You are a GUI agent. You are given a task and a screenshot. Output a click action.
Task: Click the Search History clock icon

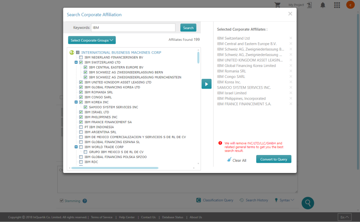241,200
